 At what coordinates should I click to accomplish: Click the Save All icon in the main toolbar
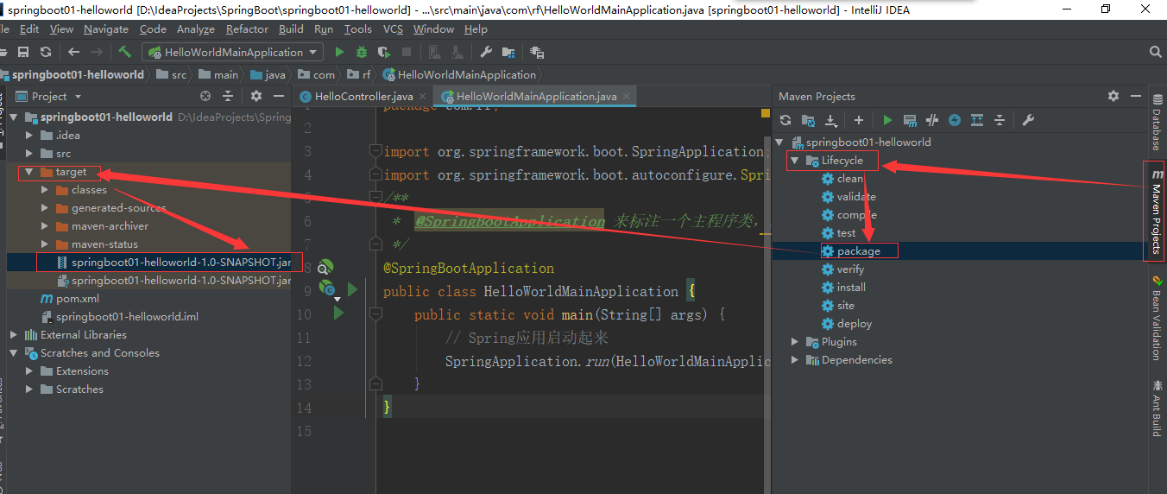click(x=23, y=52)
